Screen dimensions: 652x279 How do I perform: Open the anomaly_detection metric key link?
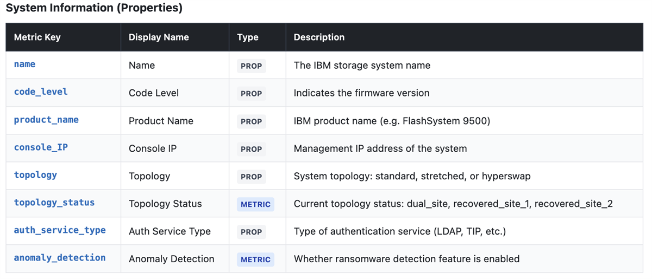(x=60, y=258)
